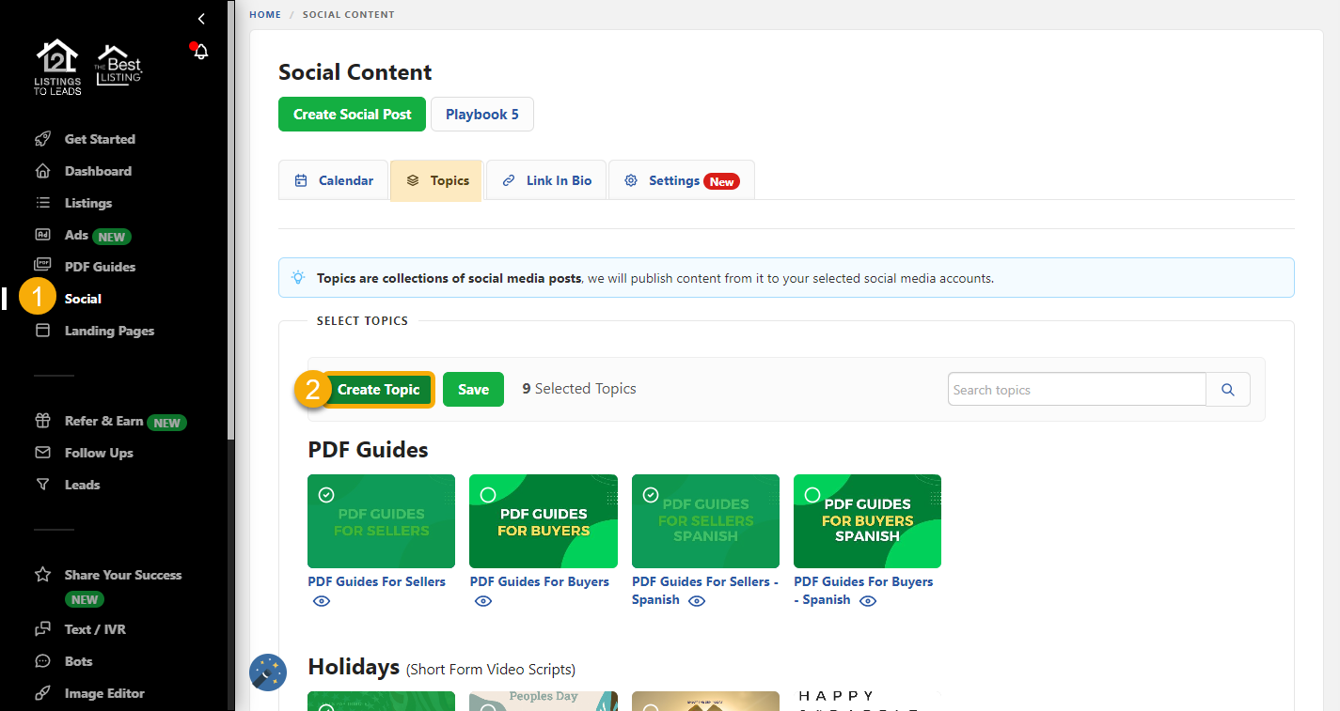Image resolution: width=1340 pixels, height=711 pixels.
Task: Open the notifications bell
Action: point(199,52)
